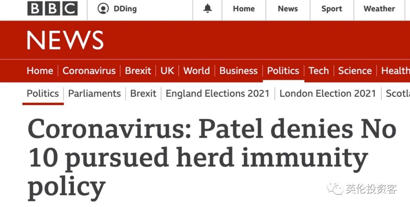Open Weather in the top bar
Screen dimensions: 410x207
pos(379,9)
